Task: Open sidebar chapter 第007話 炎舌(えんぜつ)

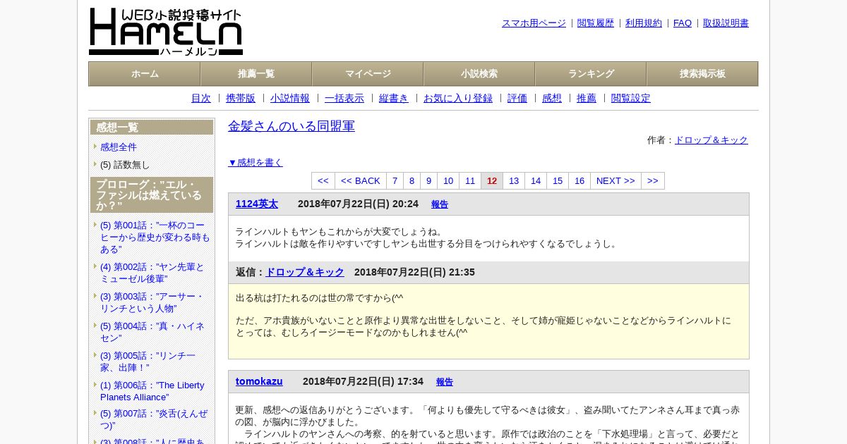Action: pos(154,419)
